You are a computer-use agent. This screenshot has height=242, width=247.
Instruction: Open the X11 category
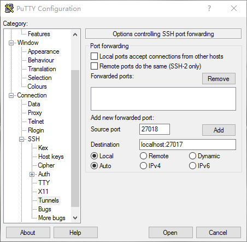43,192
